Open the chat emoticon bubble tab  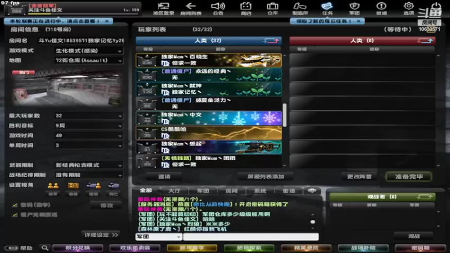[x=312, y=191]
